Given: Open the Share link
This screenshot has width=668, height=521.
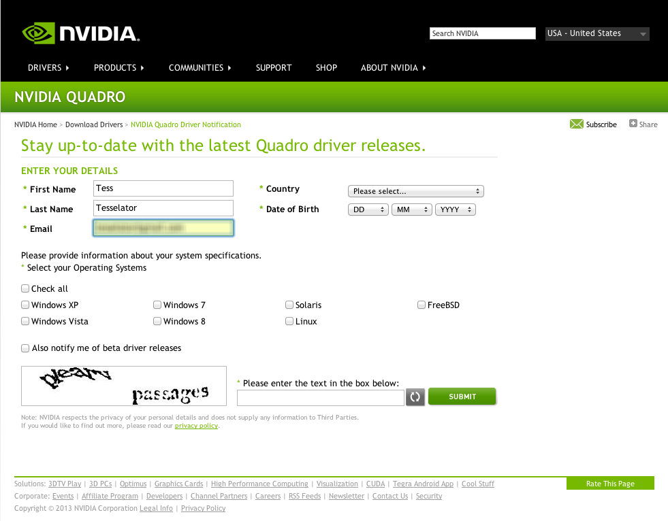Looking at the screenshot, I should (648, 124).
